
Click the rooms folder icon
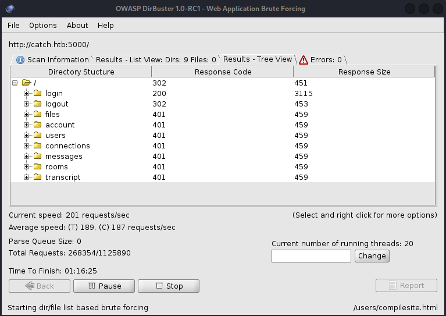tap(38, 166)
